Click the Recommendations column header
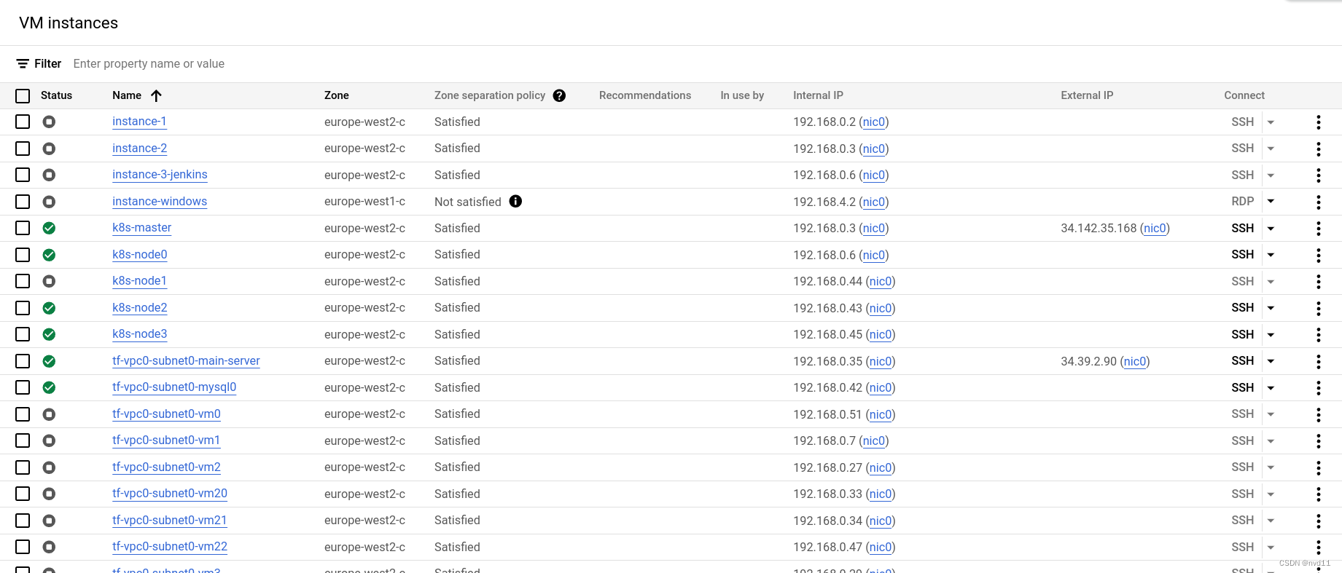The image size is (1342, 573). (645, 95)
